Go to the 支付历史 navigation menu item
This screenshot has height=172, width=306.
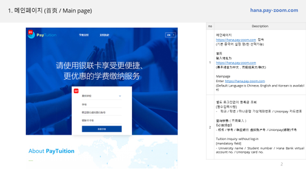pyautogui.click(x=104, y=35)
